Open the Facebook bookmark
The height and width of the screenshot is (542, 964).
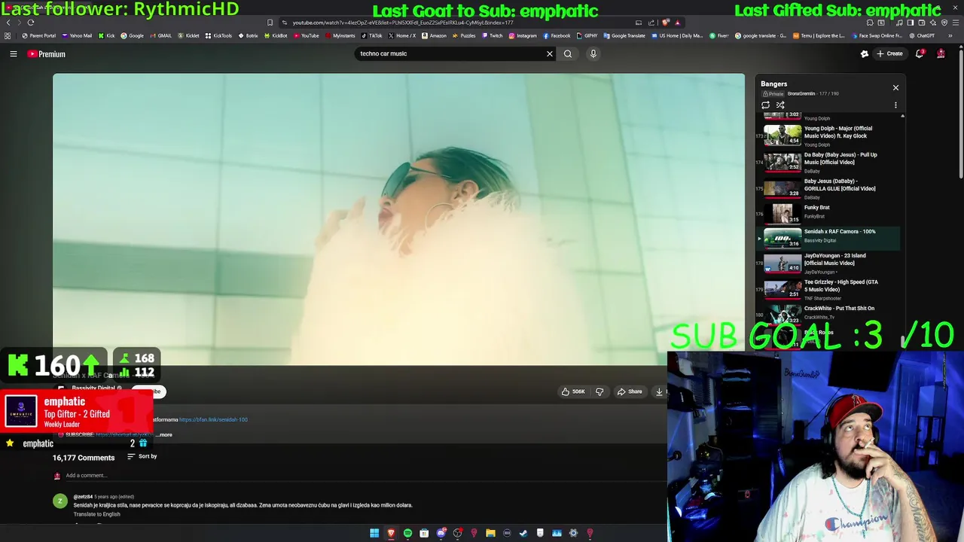[557, 35]
